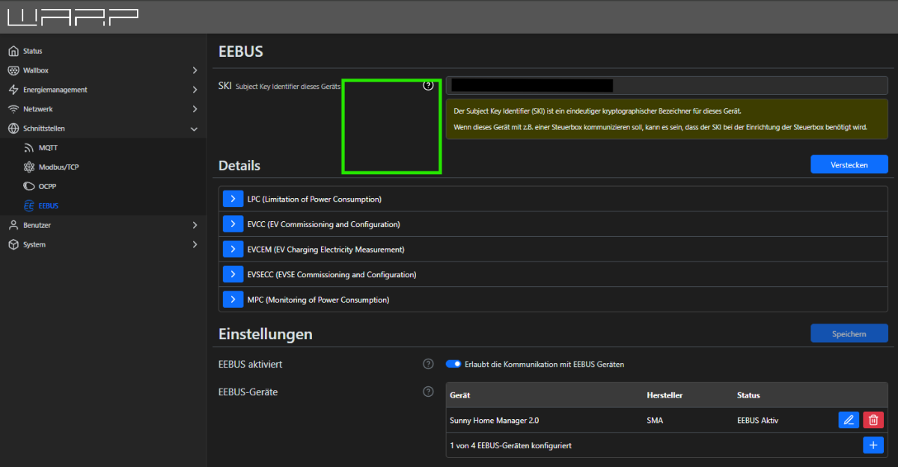Click the 'SMA' manufacturer cell
The width and height of the screenshot is (898, 467).
pos(655,421)
